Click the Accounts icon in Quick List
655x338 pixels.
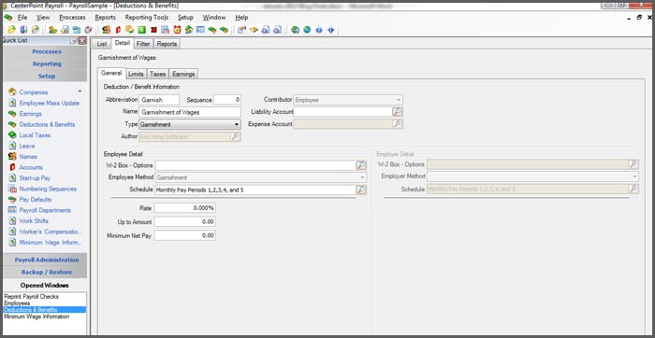(x=12, y=167)
